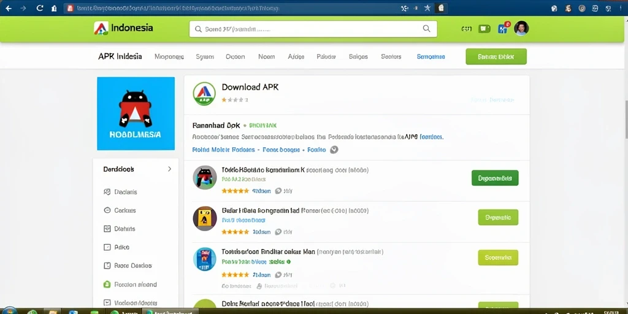Click the page icon right of the bookmark star

(x=440, y=8)
